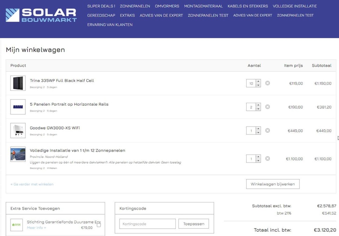Open VOLLEDIGE INSTALLATIE menu item

coord(295,6)
